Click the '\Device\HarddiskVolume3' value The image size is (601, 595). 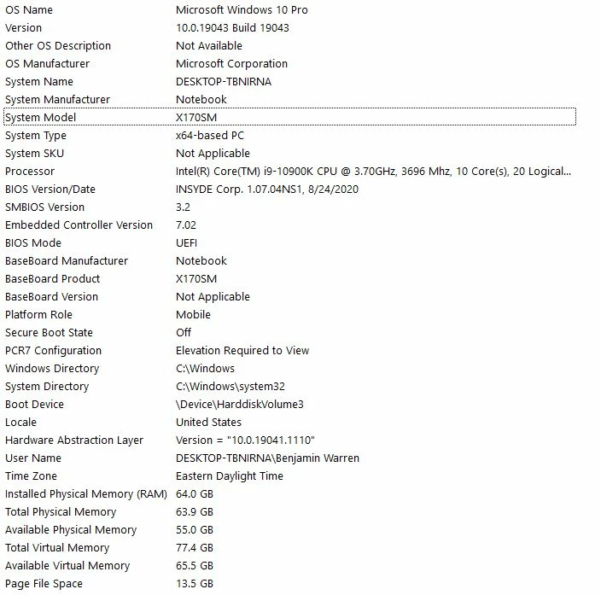point(240,405)
